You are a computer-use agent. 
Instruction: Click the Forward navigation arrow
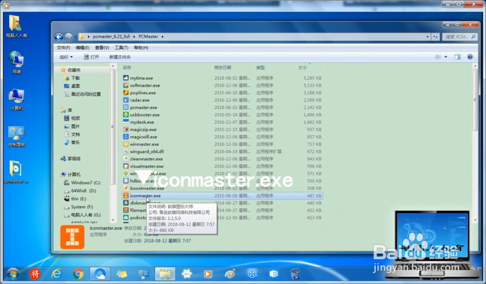tap(69, 37)
